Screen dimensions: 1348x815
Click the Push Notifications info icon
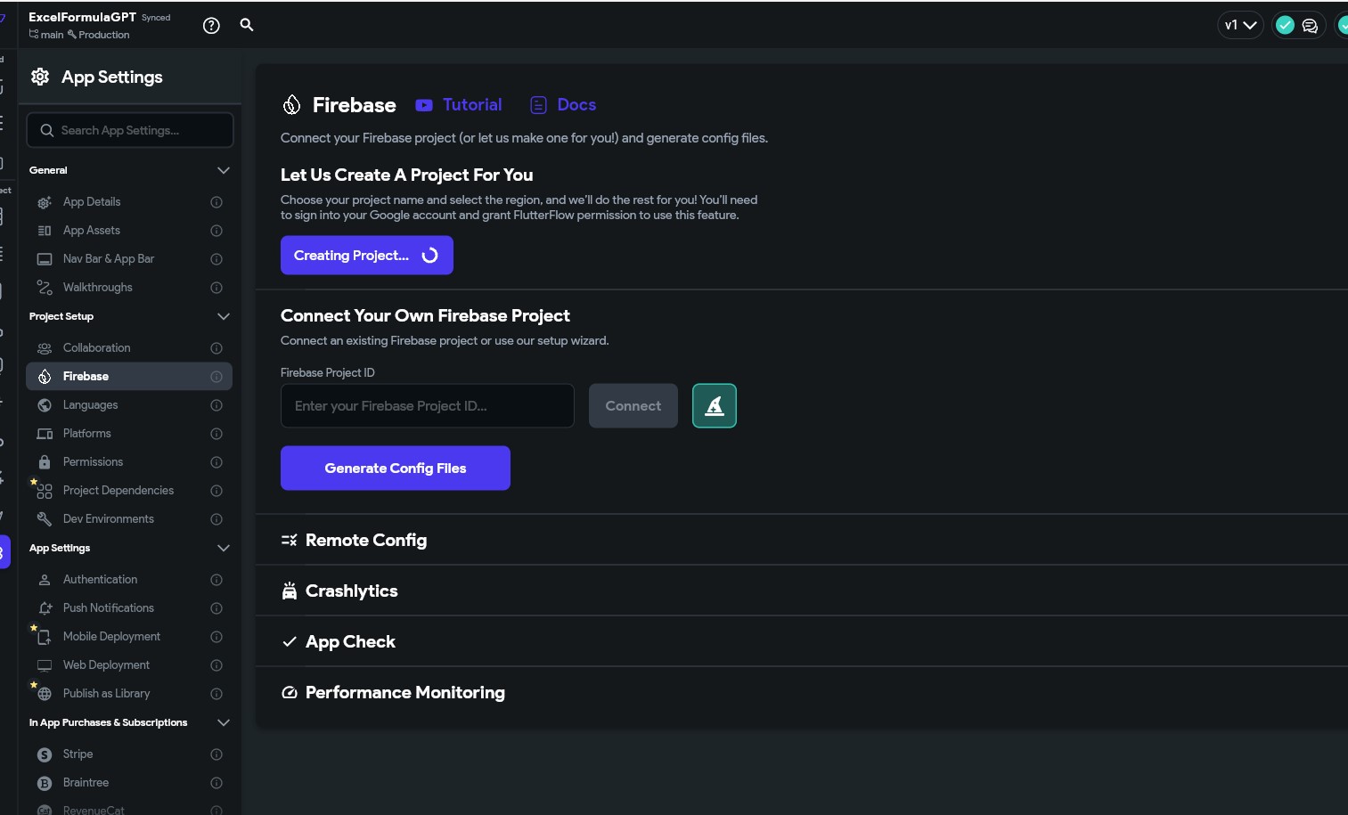tap(216, 608)
